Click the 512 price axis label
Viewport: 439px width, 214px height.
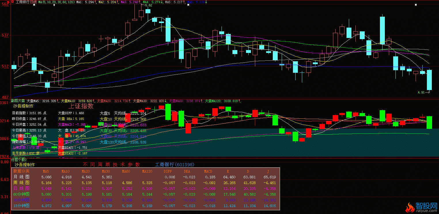pos(5,66)
